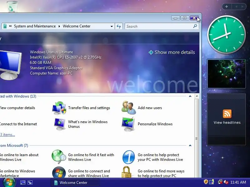This screenshot has width=250, height=187.
Task: Click the network connection tray icon
Action: coord(220,182)
